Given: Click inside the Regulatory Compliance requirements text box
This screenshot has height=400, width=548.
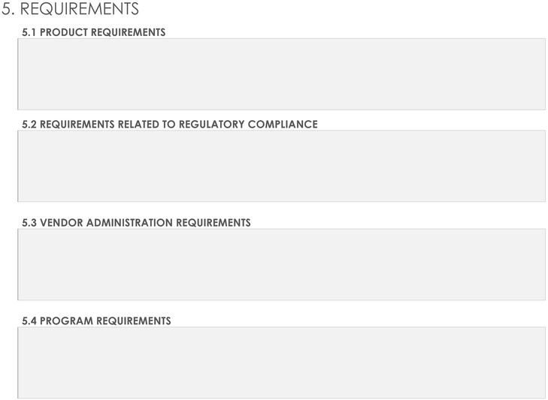Looking at the screenshot, I should (281, 166).
